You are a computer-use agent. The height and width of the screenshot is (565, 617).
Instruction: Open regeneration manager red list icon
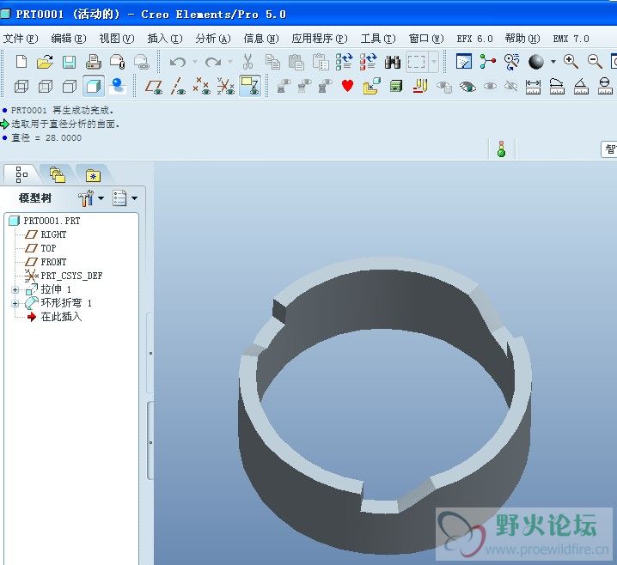point(368,62)
